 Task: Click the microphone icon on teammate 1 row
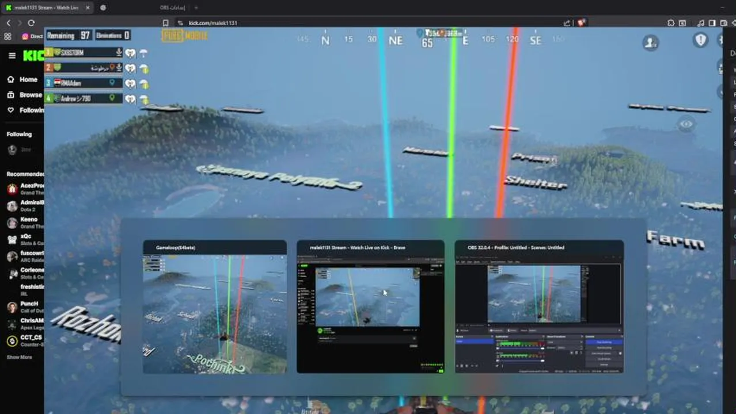coord(119,52)
